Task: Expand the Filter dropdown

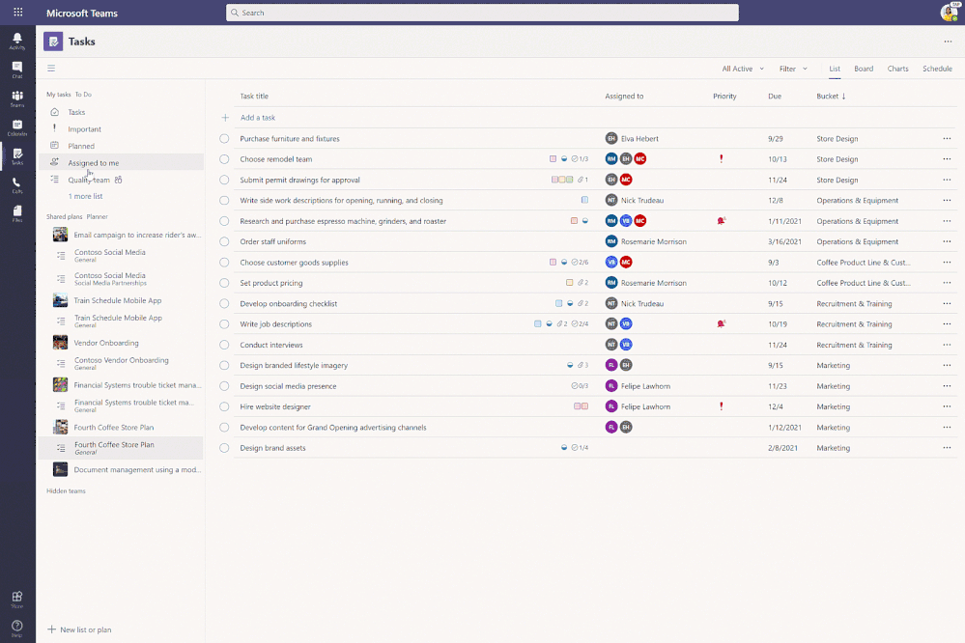Action: (793, 69)
